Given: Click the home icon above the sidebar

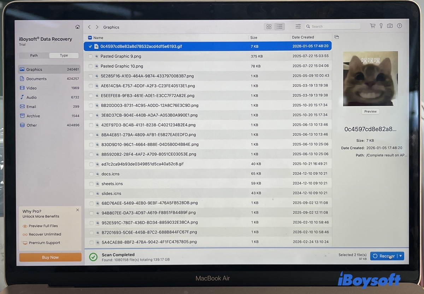Looking at the screenshot, I should point(77,26).
